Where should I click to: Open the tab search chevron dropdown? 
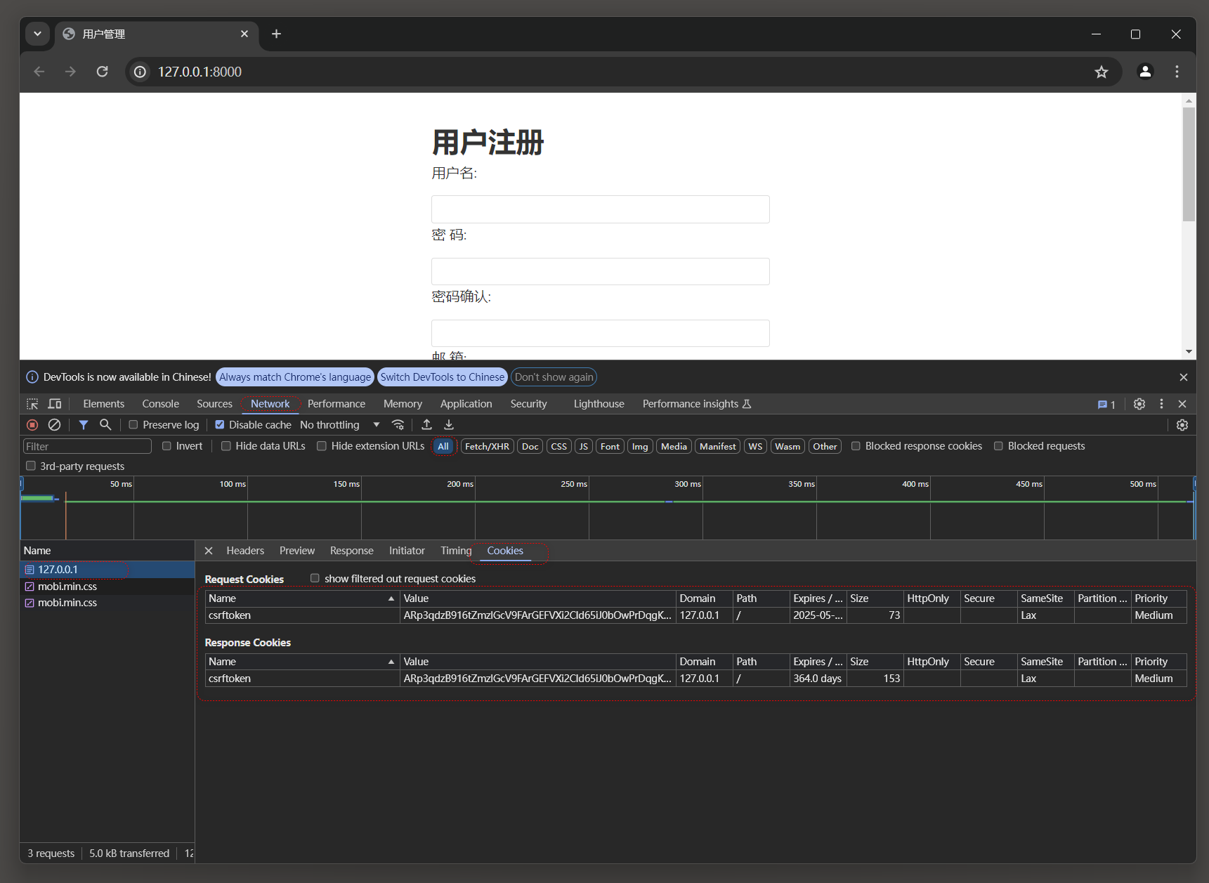tap(37, 34)
